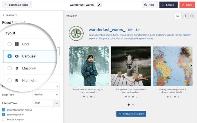Viewport: 197px width, 123px height.
Task: Select the Masonry layout radio button
Action: coord(10,68)
